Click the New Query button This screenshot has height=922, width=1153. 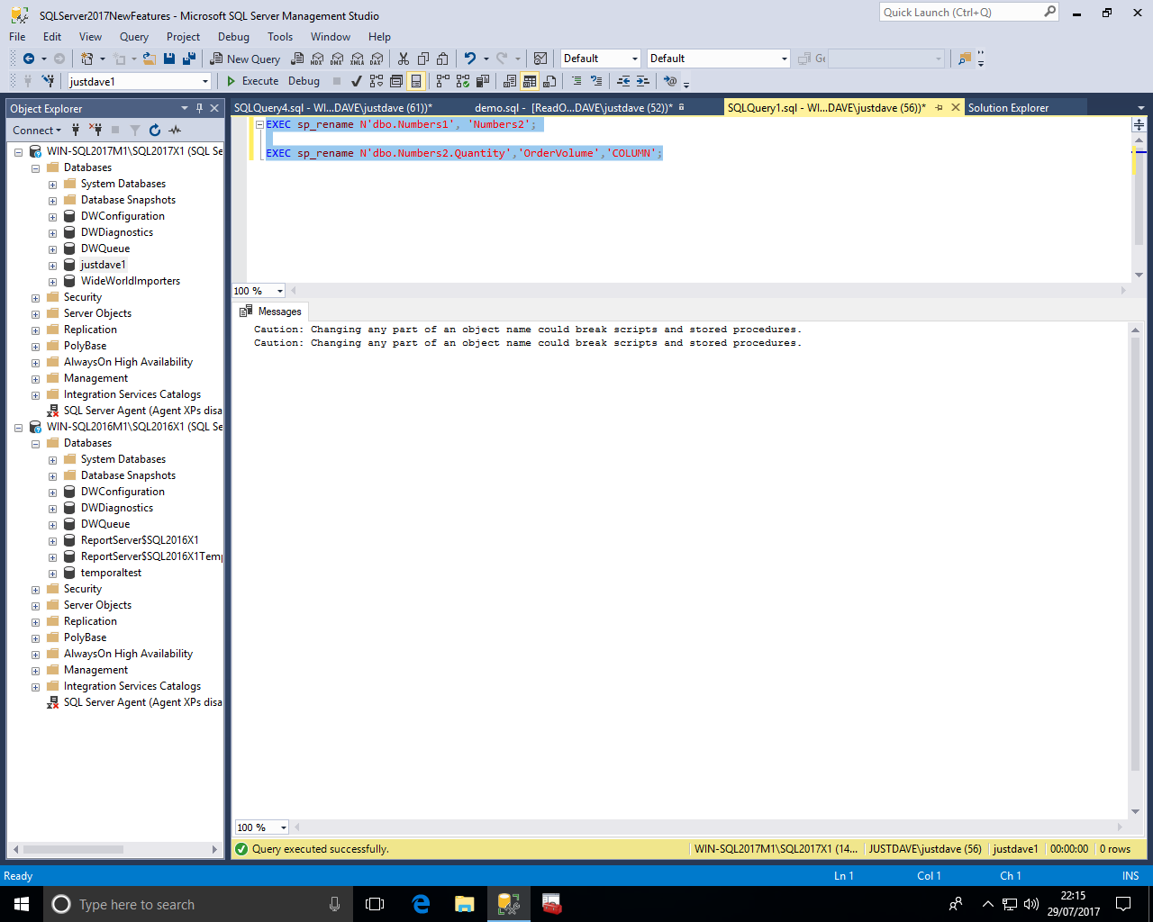(x=245, y=59)
